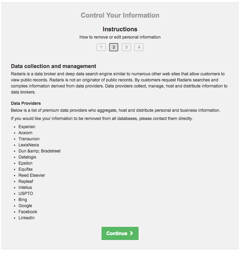
Task: Select the Experian list entry
Action: pos(27,127)
